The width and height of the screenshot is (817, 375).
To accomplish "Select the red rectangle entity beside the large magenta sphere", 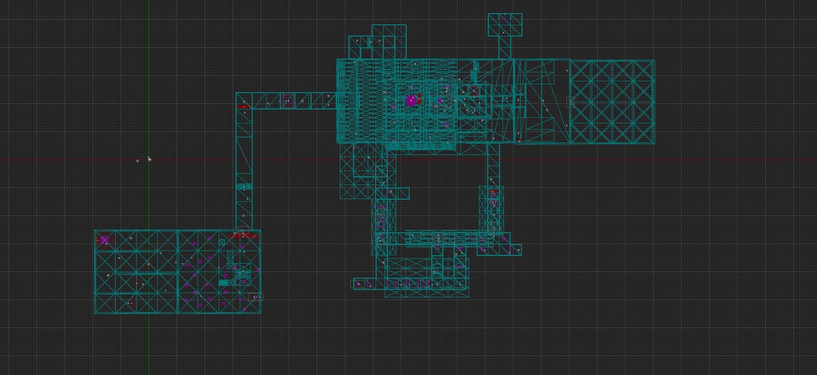I will click(419, 99).
